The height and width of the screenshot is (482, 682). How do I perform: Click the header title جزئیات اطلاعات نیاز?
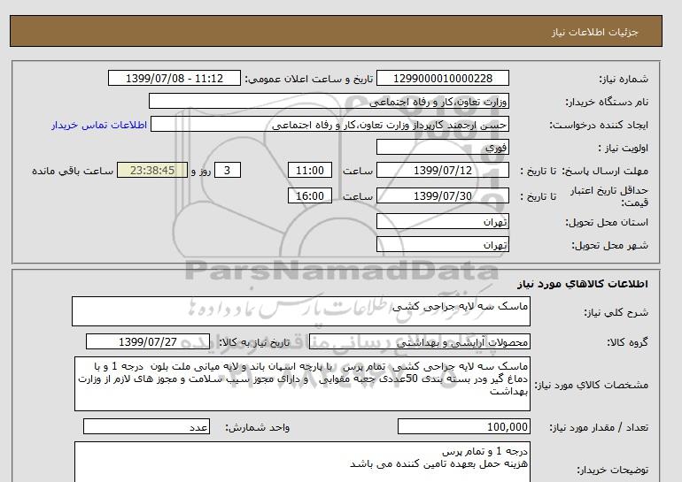coord(595,32)
